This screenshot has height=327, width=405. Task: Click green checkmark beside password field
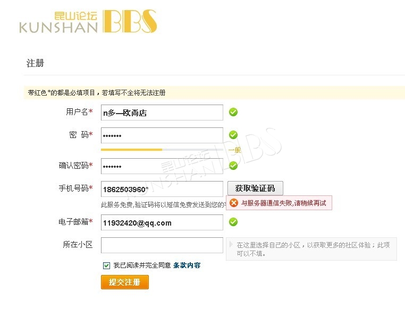click(x=233, y=135)
